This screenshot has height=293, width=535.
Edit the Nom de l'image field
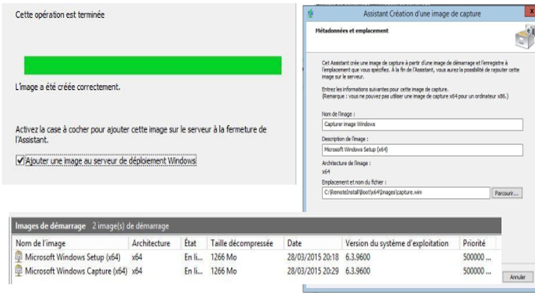[x=422, y=124]
